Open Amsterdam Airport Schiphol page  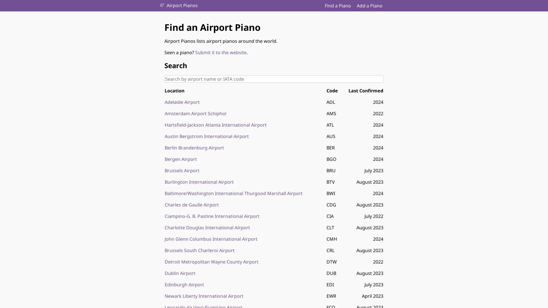click(x=195, y=114)
